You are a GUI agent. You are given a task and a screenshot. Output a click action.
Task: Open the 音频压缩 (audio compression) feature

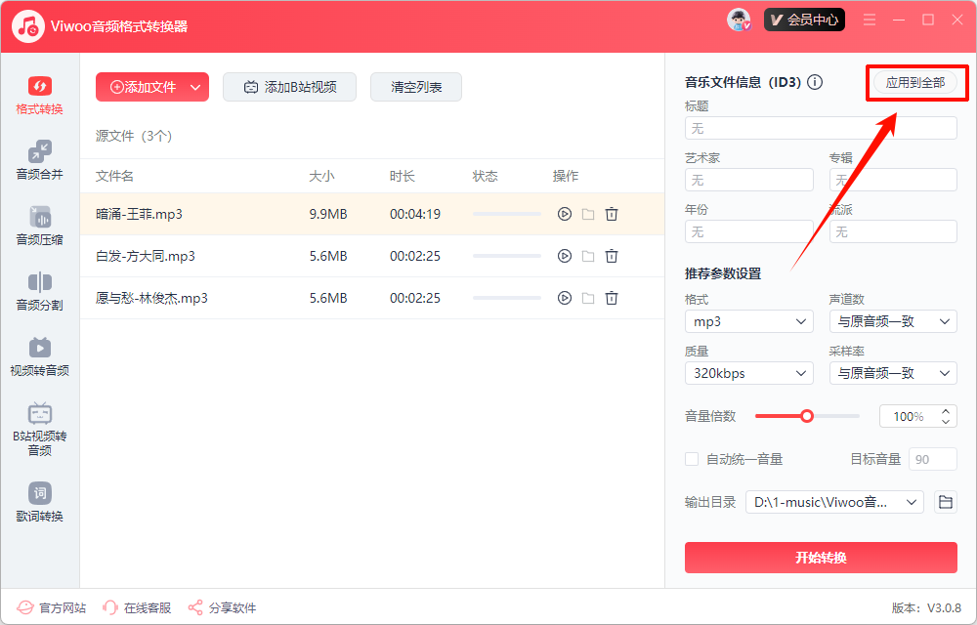tap(39, 227)
